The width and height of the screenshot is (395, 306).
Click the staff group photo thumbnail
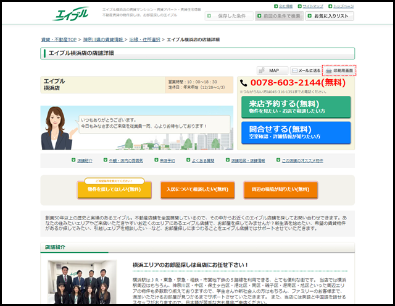pyautogui.click(x=82, y=282)
